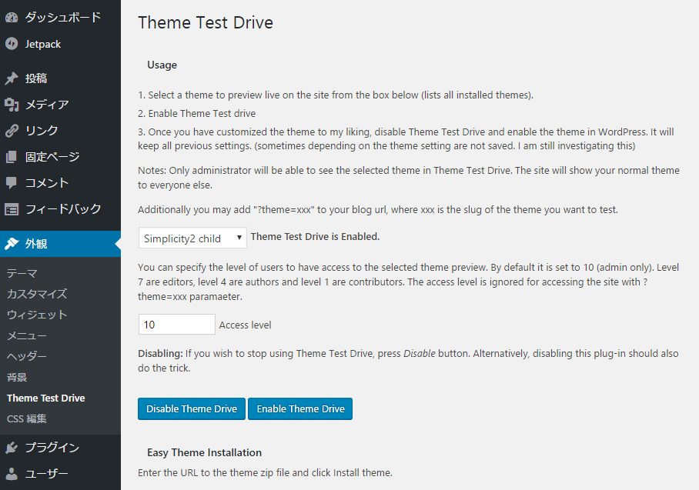Viewport: 699px width, 490px height.
Task: Click the Usage heading
Action: [x=162, y=65]
